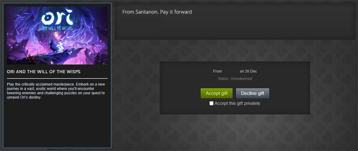The image size is (358, 151).
Task: Click the Decline gift button
Action: pos(253,93)
